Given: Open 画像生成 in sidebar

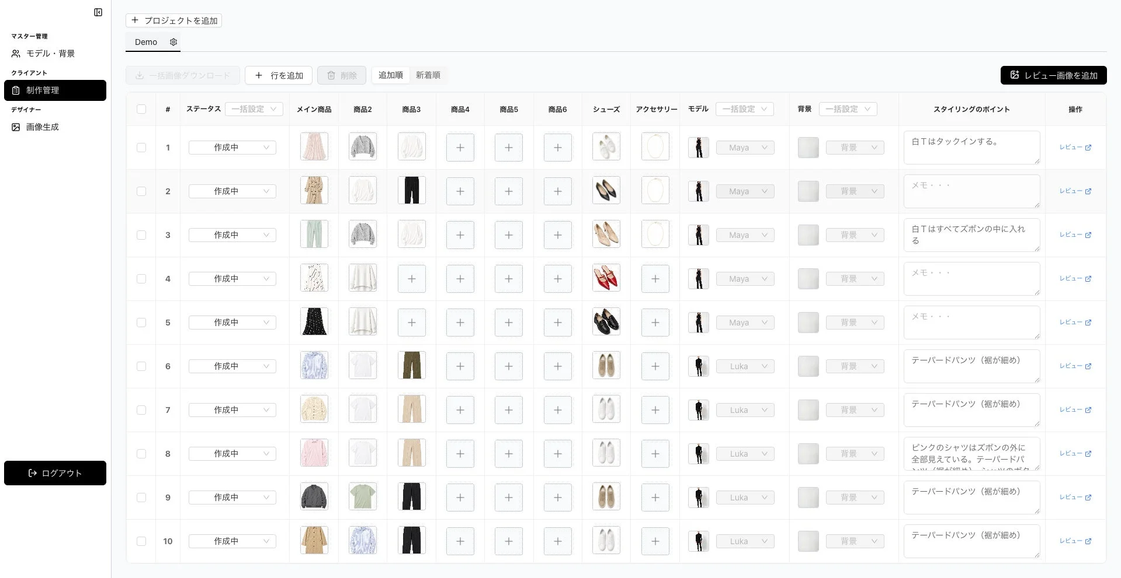Looking at the screenshot, I should click(55, 127).
